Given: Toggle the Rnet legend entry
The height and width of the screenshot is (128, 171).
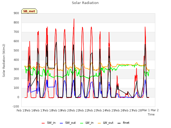Looking at the screenshot, I should (123, 123).
